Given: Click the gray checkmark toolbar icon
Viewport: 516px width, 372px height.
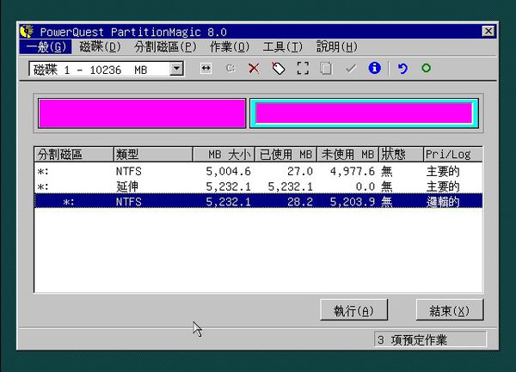Looking at the screenshot, I should (350, 69).
